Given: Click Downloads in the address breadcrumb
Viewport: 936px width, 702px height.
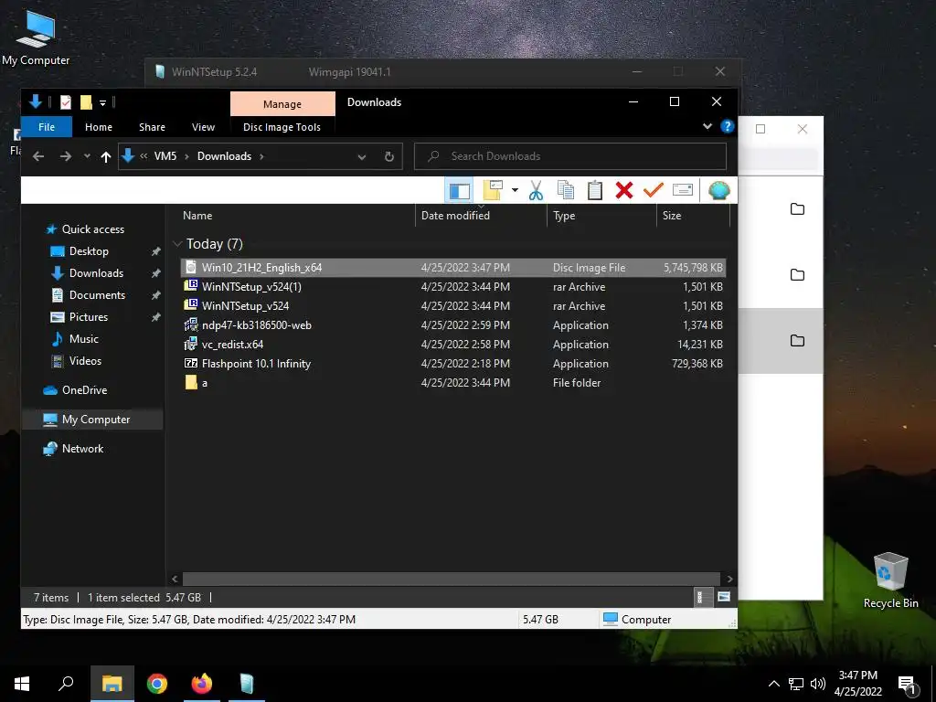Looking at the screenshot, I should click(225, 156).
